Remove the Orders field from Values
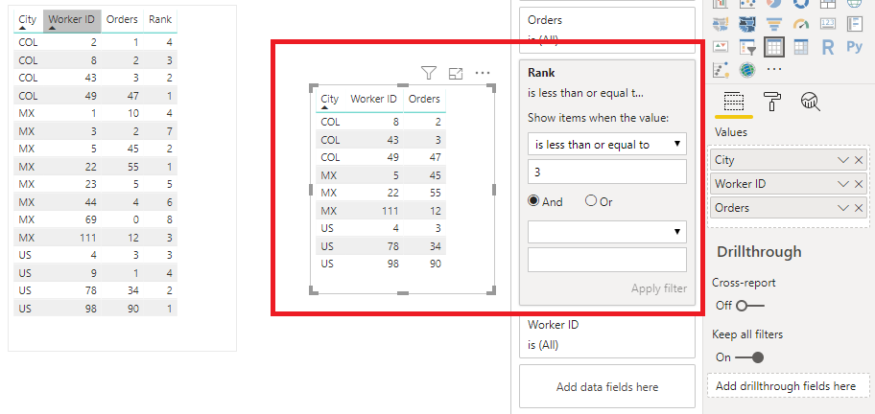Screen dimensions: 875x414 859,208
